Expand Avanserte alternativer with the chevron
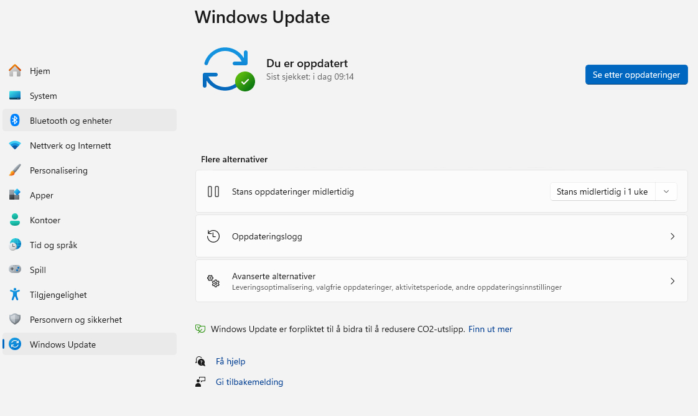 tap(672, 281)
